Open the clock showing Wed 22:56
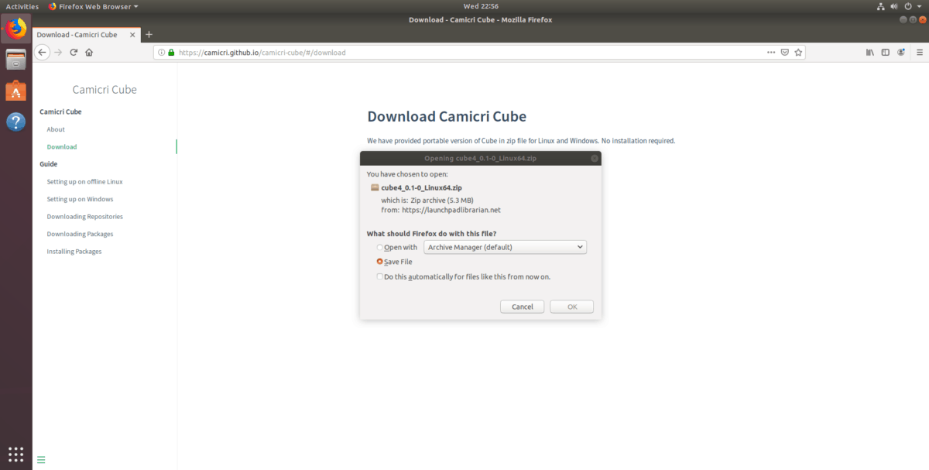This screenshot has height=470, width=929. tap(481, 6)
